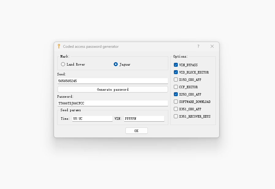Click the key icon in title bar

pyautogui.click(x=59, y=46)
